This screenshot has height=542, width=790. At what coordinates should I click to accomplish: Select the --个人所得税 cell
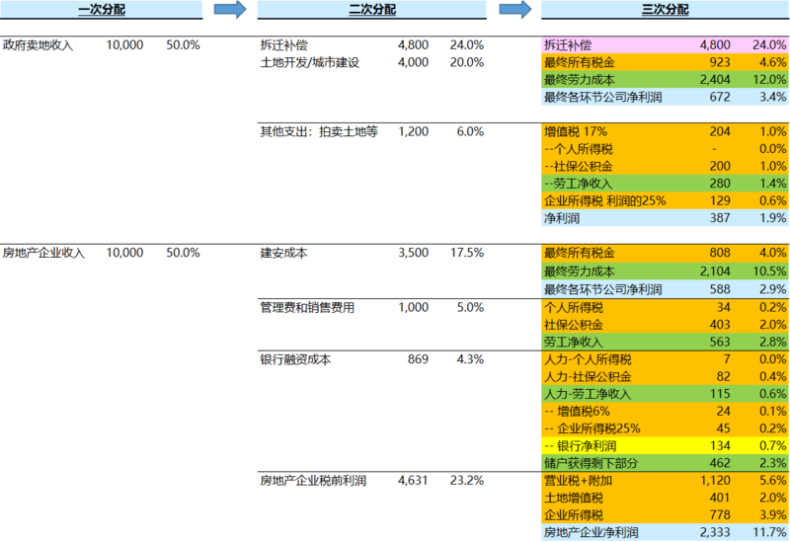(579, 149)
